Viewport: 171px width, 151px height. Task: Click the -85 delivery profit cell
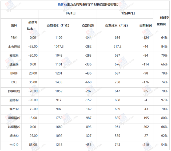146,91
